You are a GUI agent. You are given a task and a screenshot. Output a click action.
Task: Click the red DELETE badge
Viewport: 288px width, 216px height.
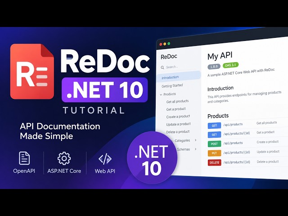[214, 162]
